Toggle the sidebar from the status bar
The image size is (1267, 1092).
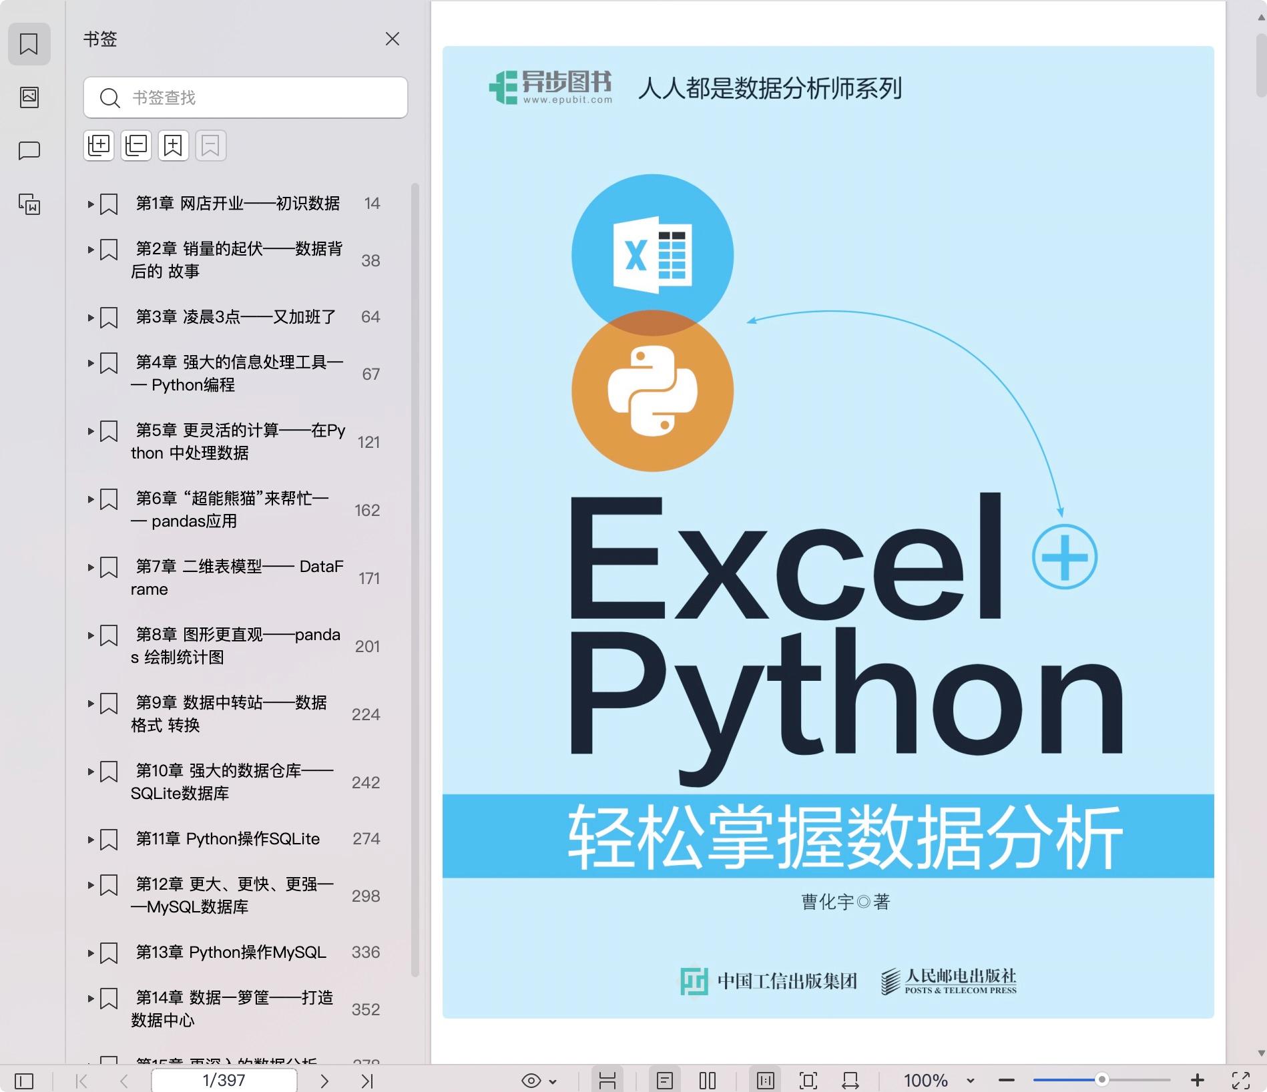pyautogui.click(x=24, y=1081)
